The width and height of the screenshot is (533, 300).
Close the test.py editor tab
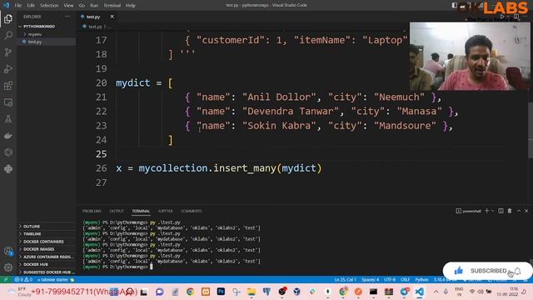coord(112,17)
